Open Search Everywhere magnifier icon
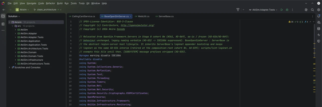Viewport: 322px width, 107px height. point(312,10)
